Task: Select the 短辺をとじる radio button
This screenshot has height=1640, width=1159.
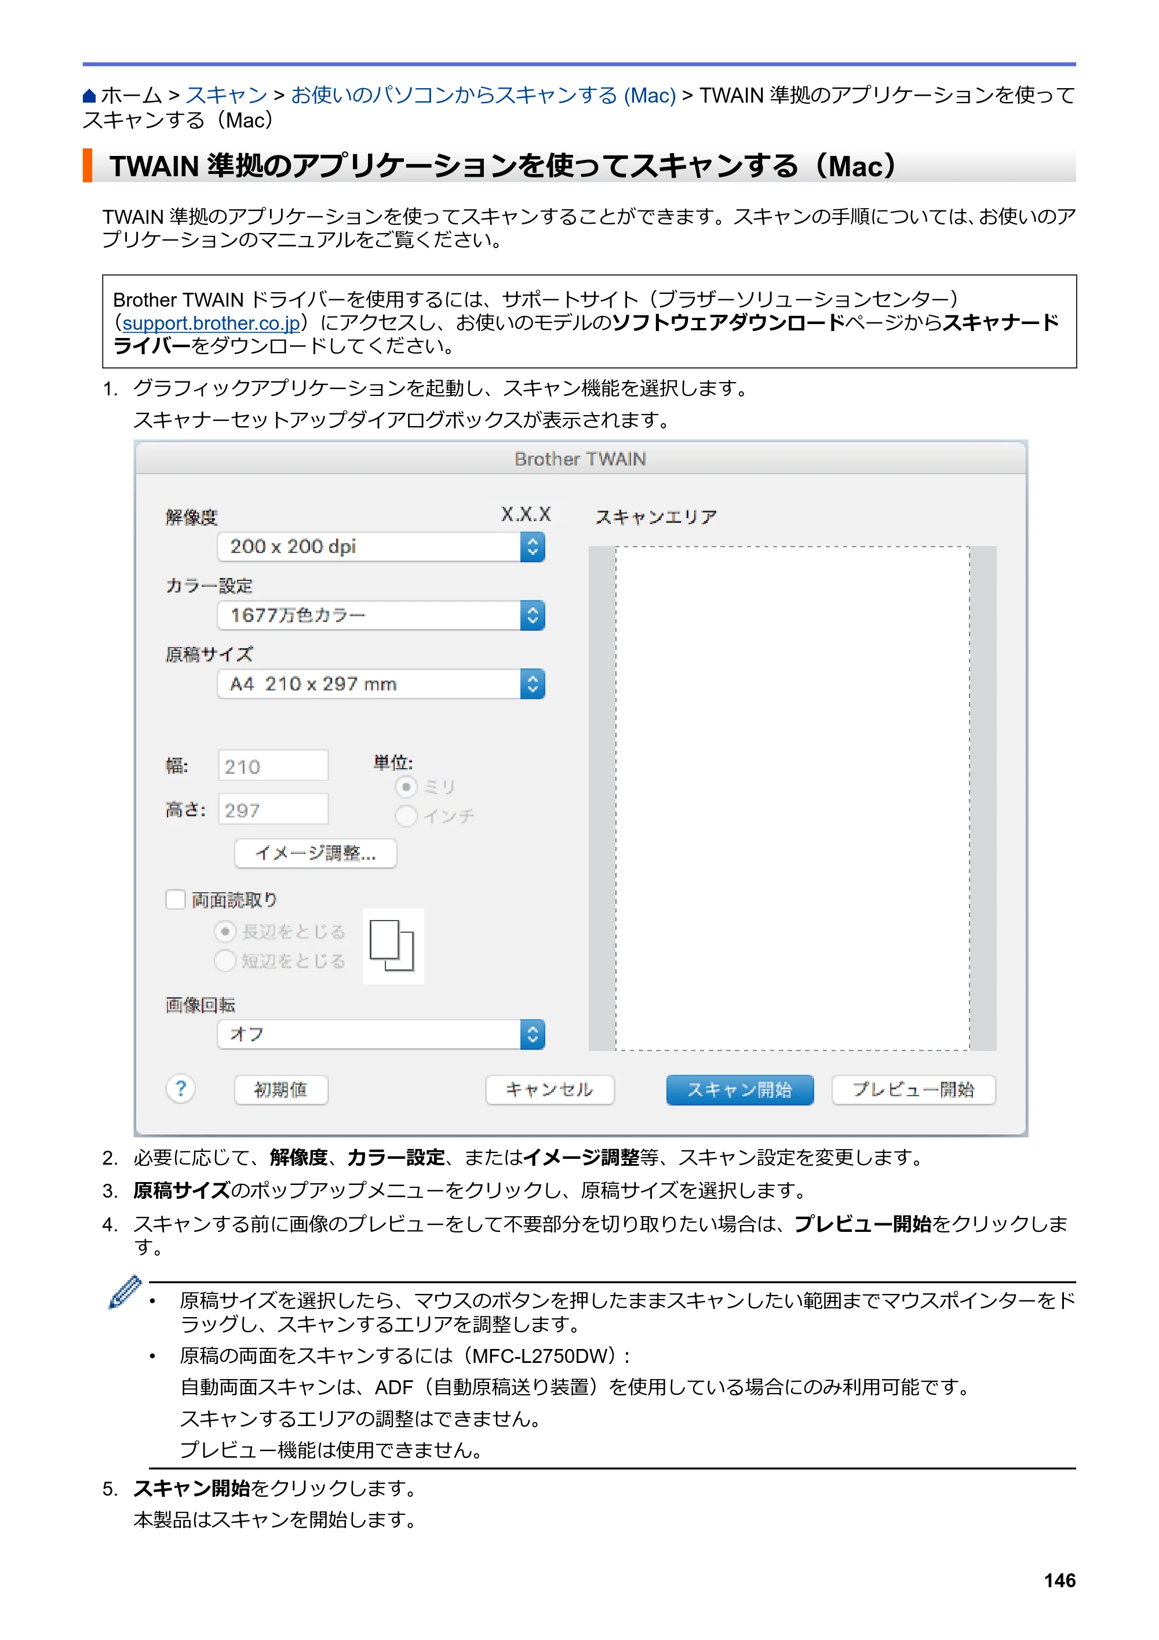Action: [225, 961]
